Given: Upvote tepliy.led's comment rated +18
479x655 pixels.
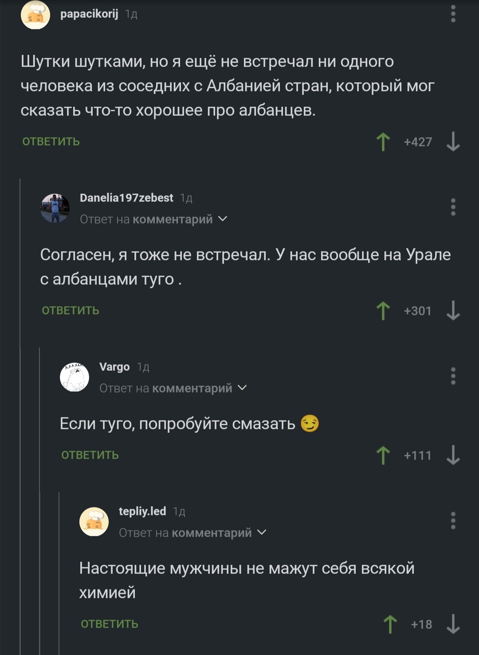Looking at the screenshot, I should pos(390,624).
